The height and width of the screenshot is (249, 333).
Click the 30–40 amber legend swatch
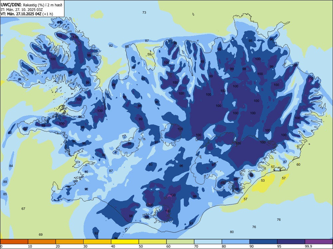tap(97, 242)
